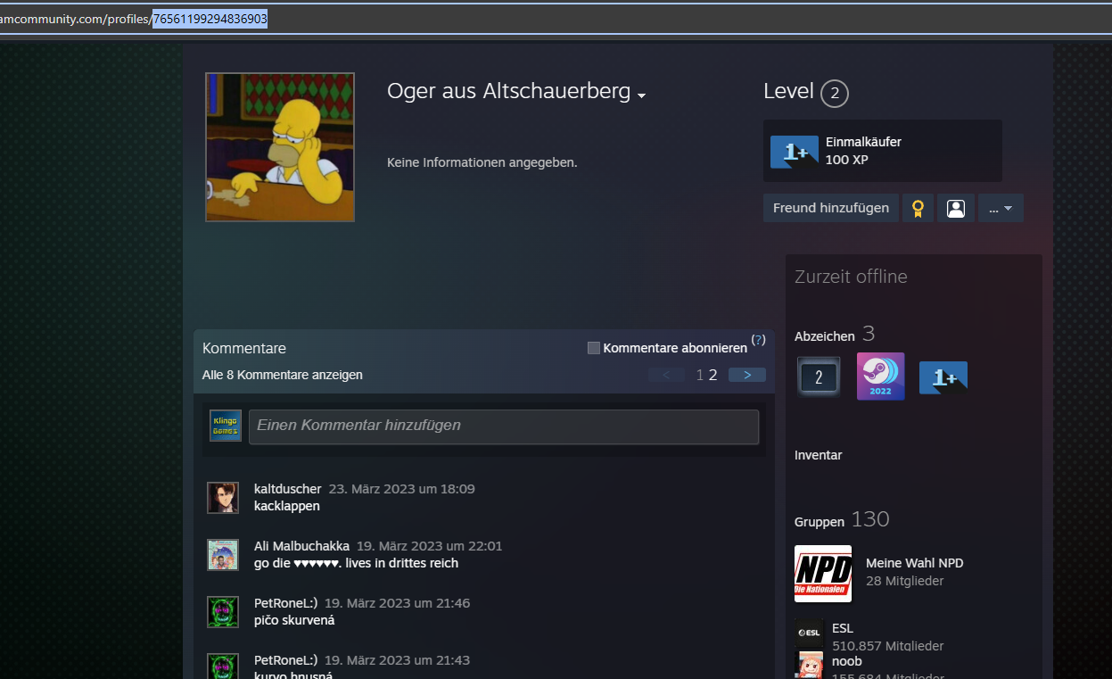Click the Meine Wahl NPD group logo
Screen dimensions: 1112x679
(x=822, y=574)
